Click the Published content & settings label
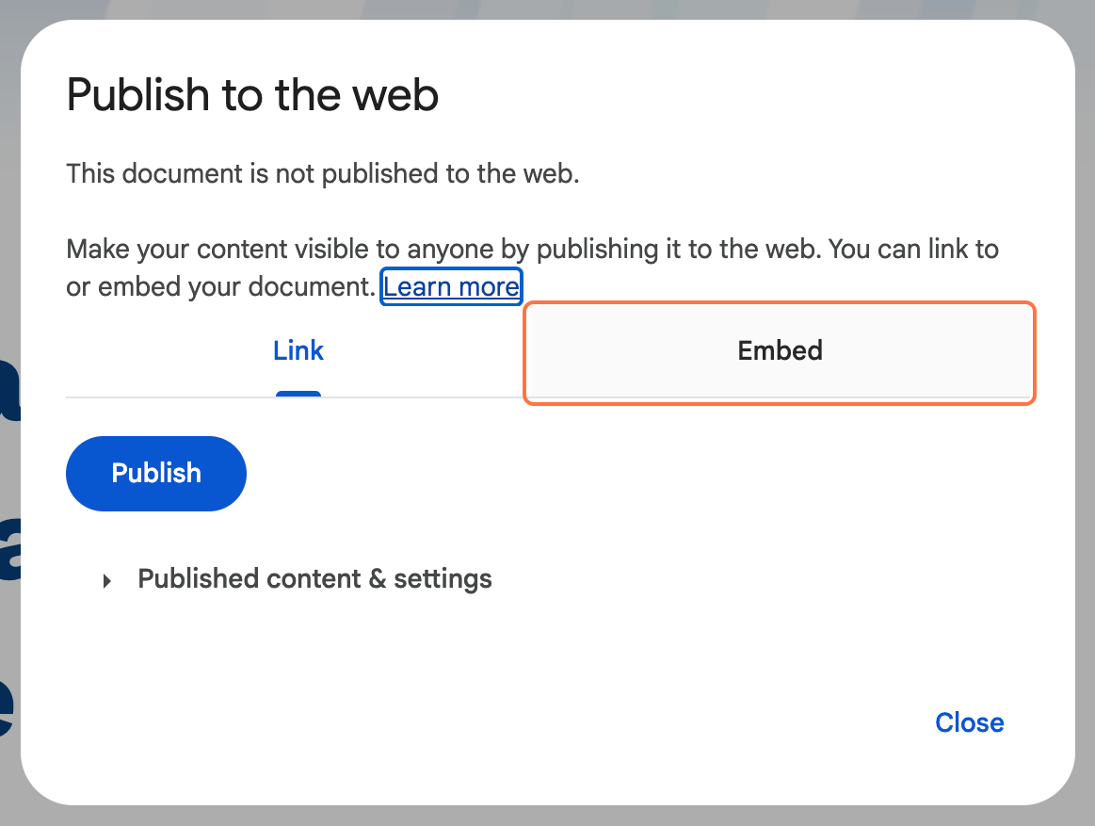 point(314,578)
